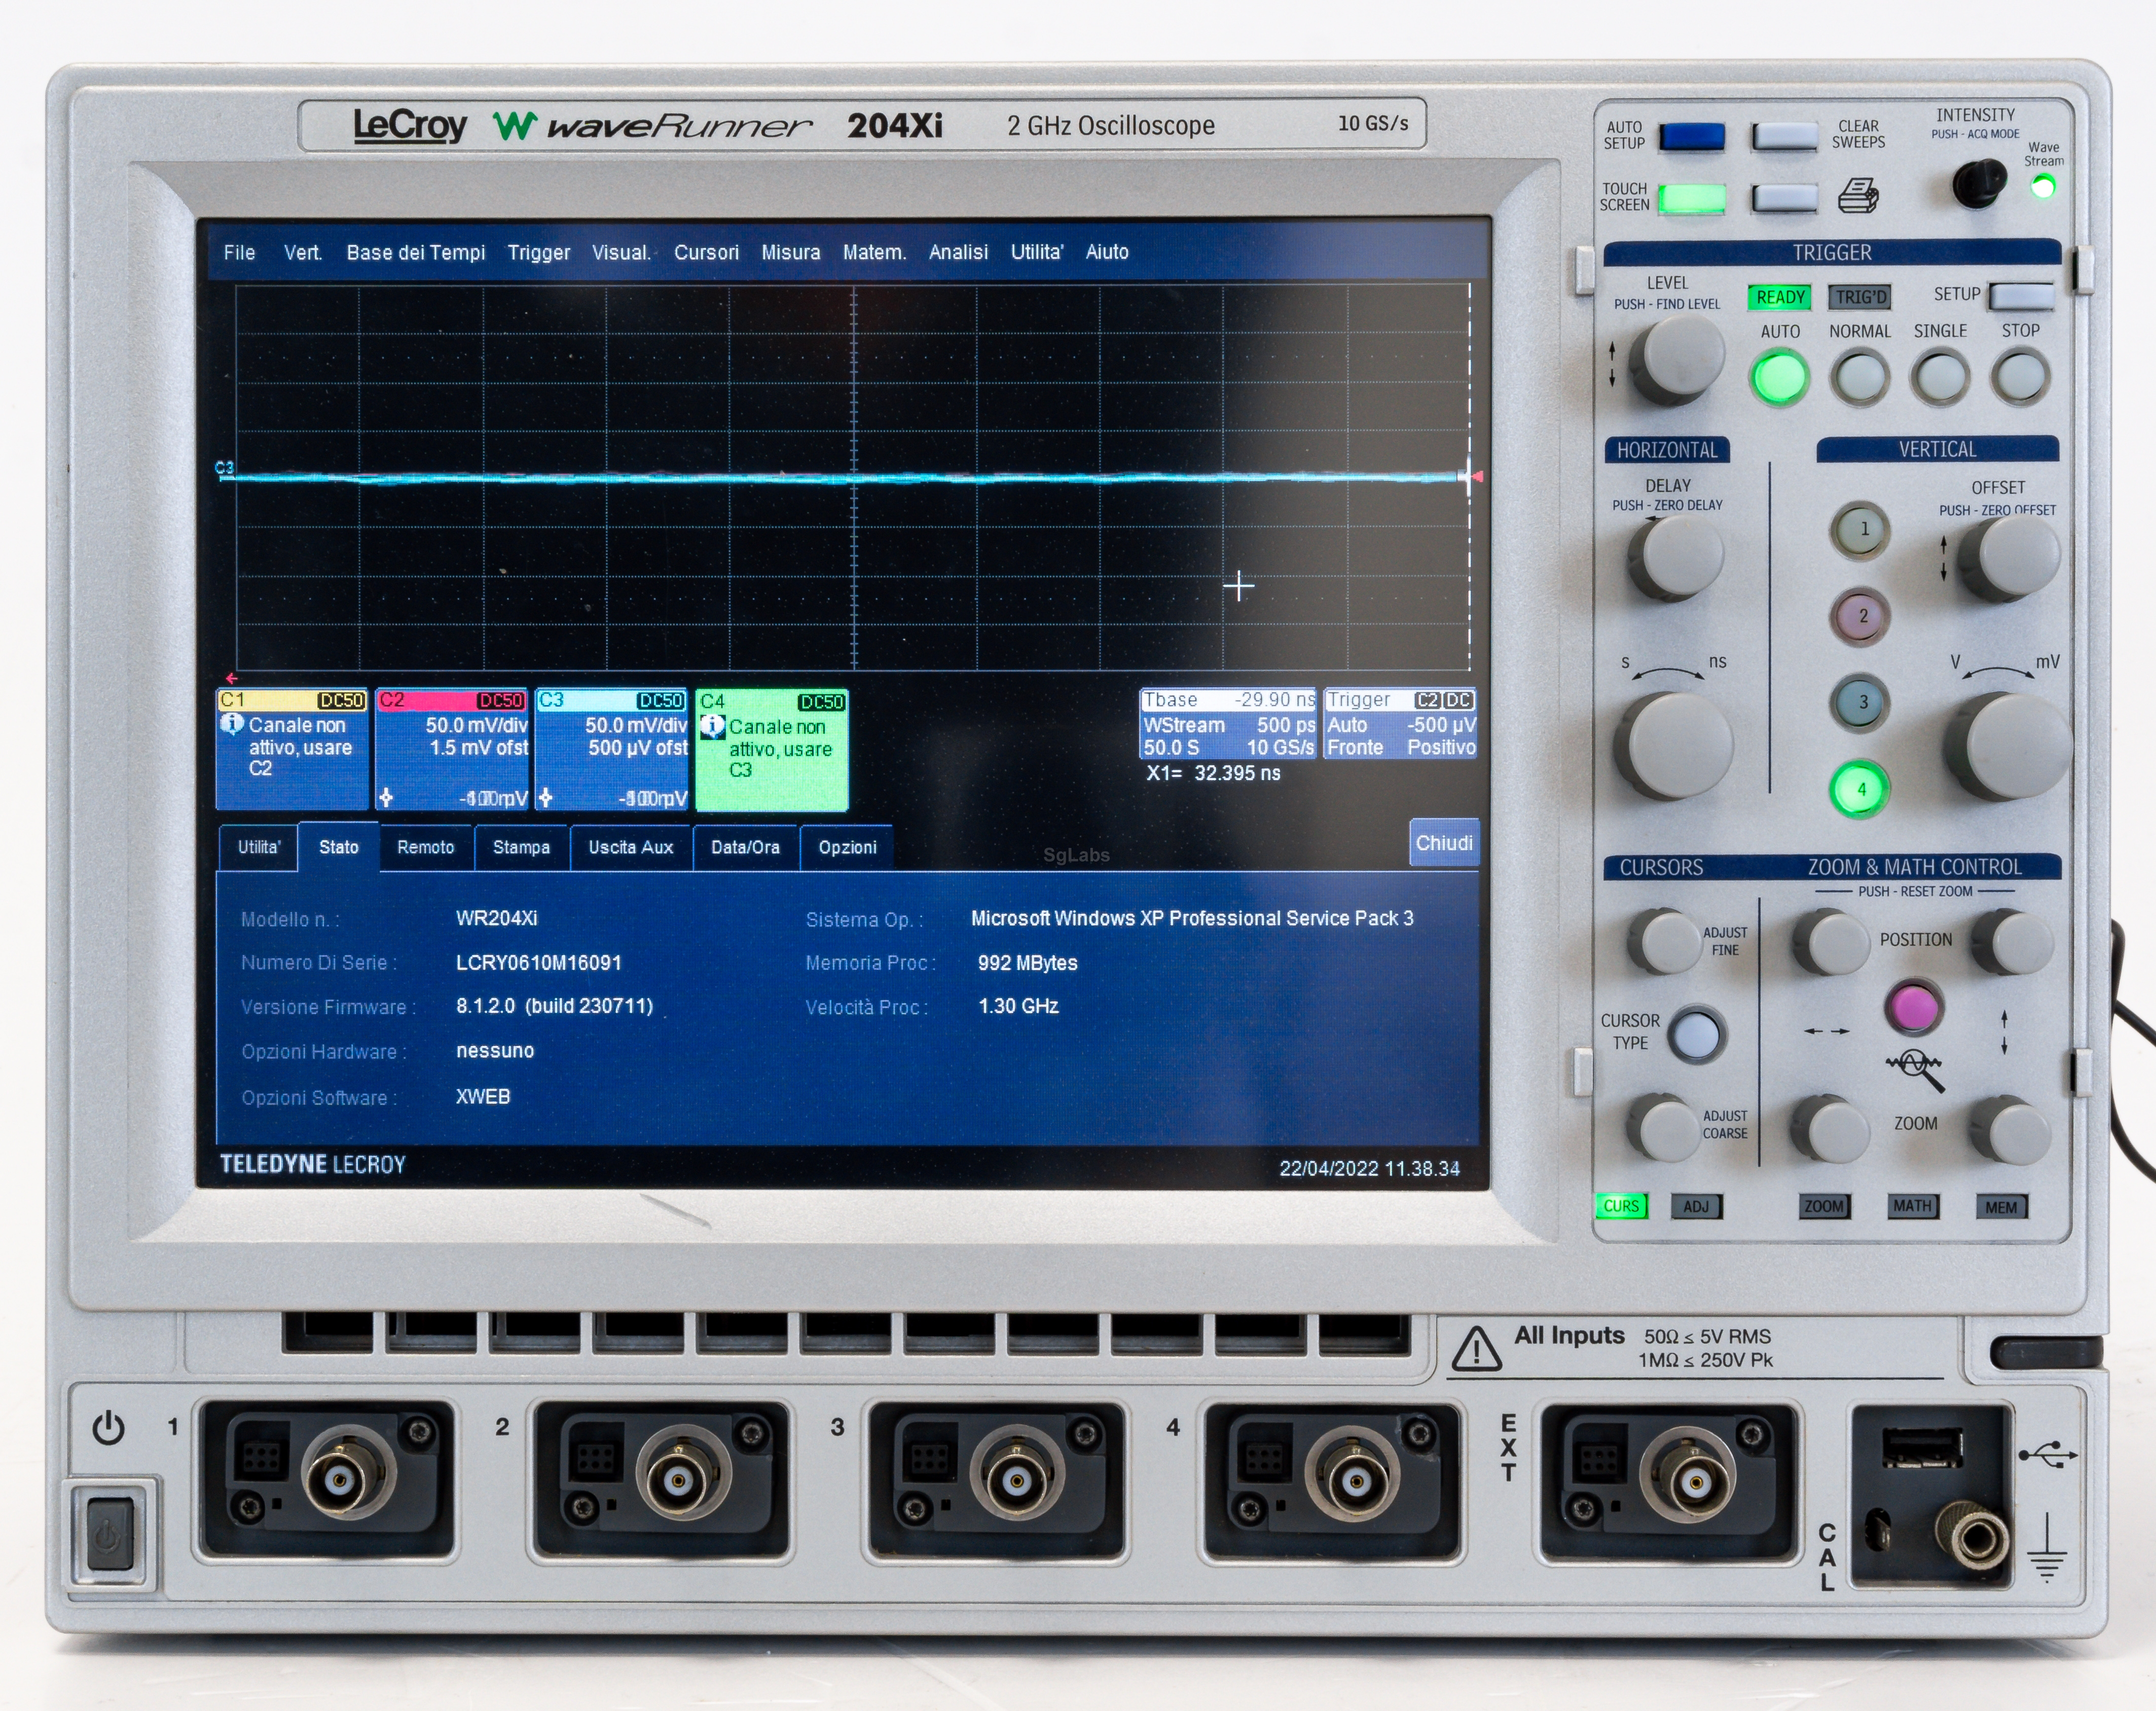The image size is (2156, 1711).
Task: Click the info icon in C1 box
Action: pyautogui.click(x=232, y=723)
